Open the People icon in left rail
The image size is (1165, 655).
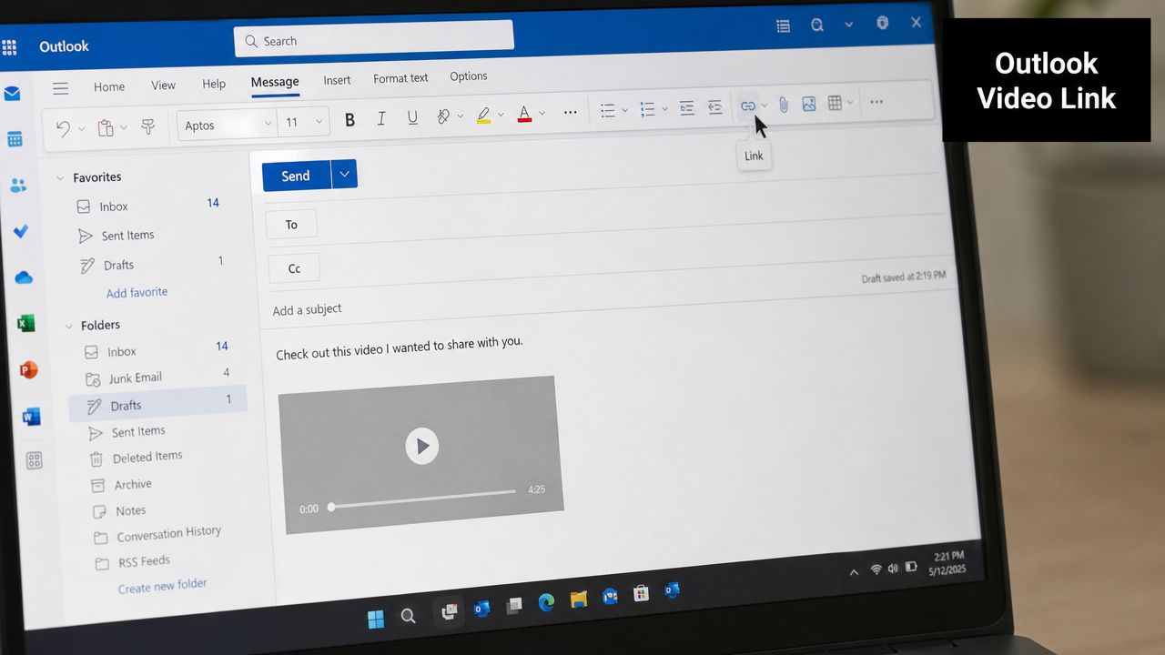click(18, 186)
